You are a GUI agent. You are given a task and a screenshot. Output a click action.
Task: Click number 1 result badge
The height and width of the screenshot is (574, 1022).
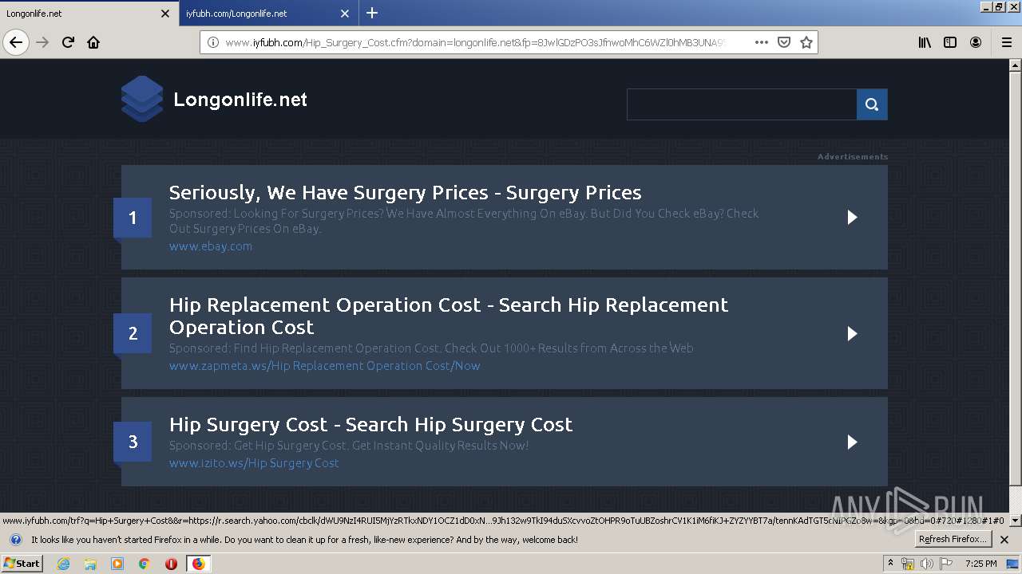[x=133, y=218]
